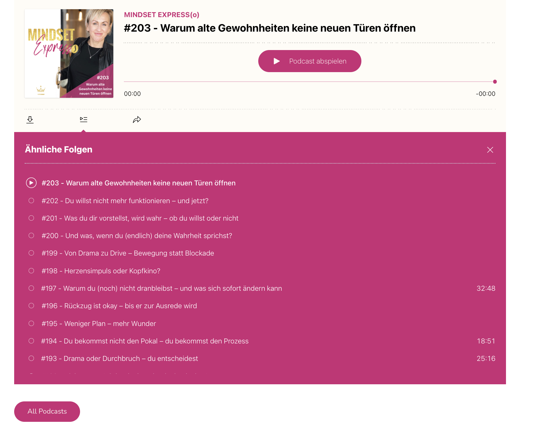Click the main #203 episode title heading
The height and width of the screenshot is (434, 533).
pyautogui.click(x=270, y=28)
